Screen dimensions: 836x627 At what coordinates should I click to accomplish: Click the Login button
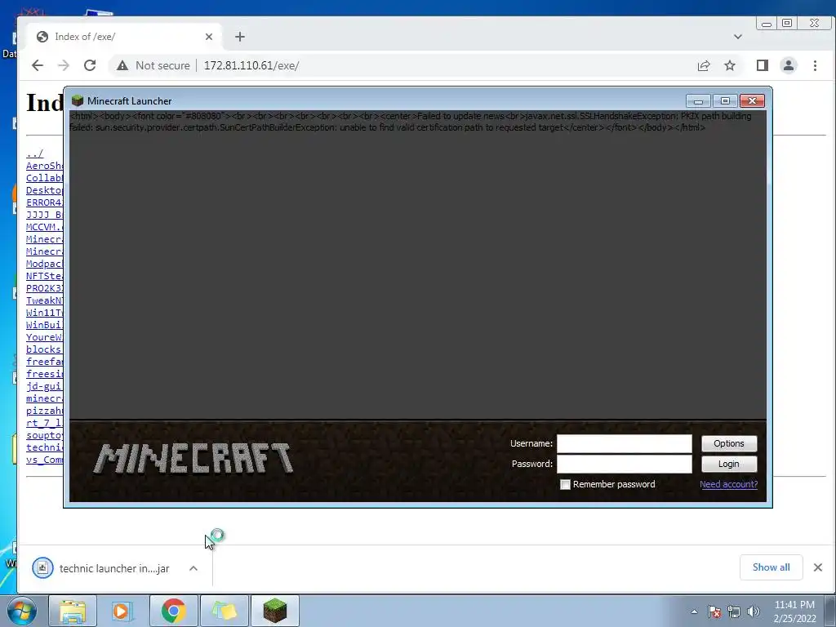tap(729, 464)
